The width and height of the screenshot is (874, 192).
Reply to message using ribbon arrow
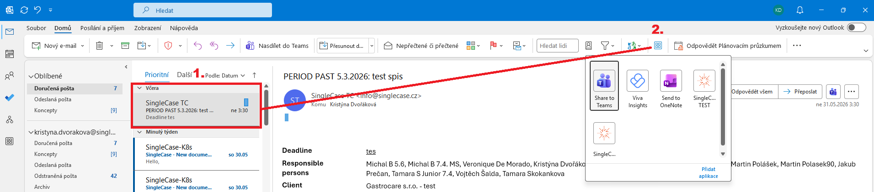(x=197, y=46)
